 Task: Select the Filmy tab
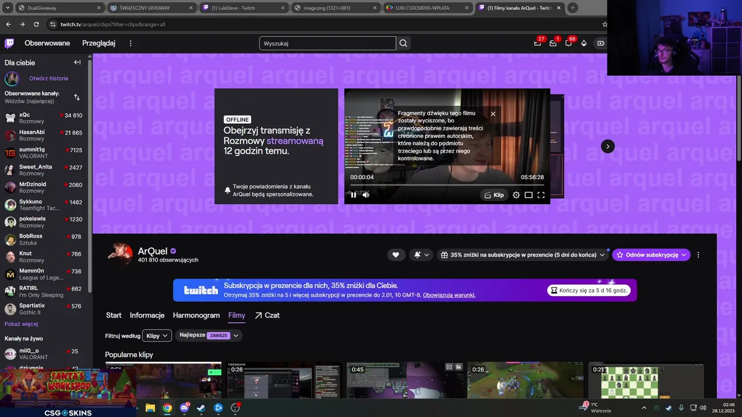click(237, 316)
